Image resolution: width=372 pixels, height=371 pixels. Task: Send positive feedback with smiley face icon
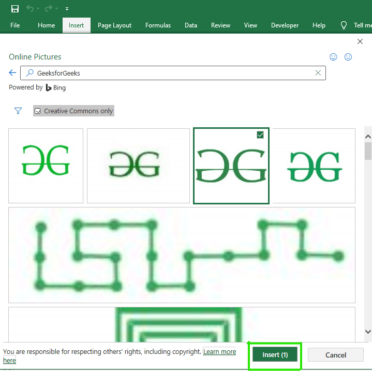[x=333, y=57]
